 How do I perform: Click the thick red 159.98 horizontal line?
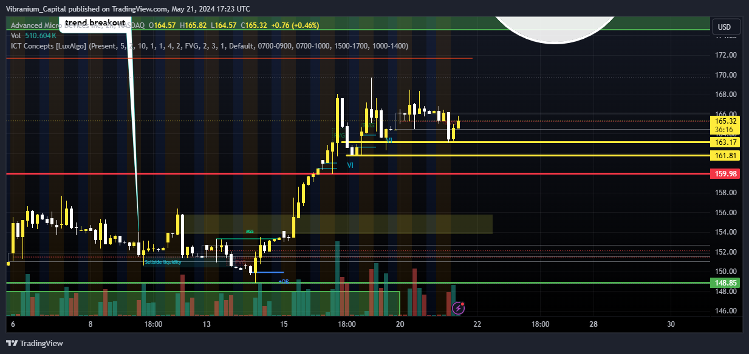358,173
